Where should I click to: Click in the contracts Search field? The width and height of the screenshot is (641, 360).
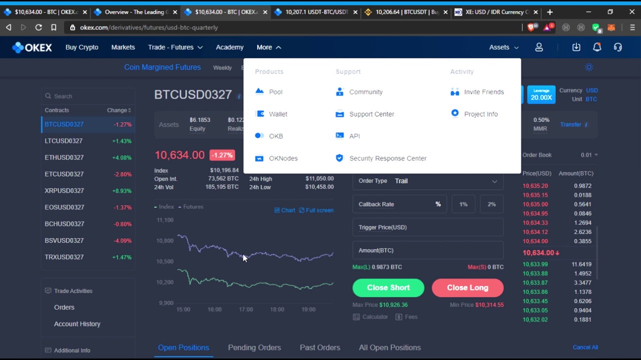click(88, 96)
